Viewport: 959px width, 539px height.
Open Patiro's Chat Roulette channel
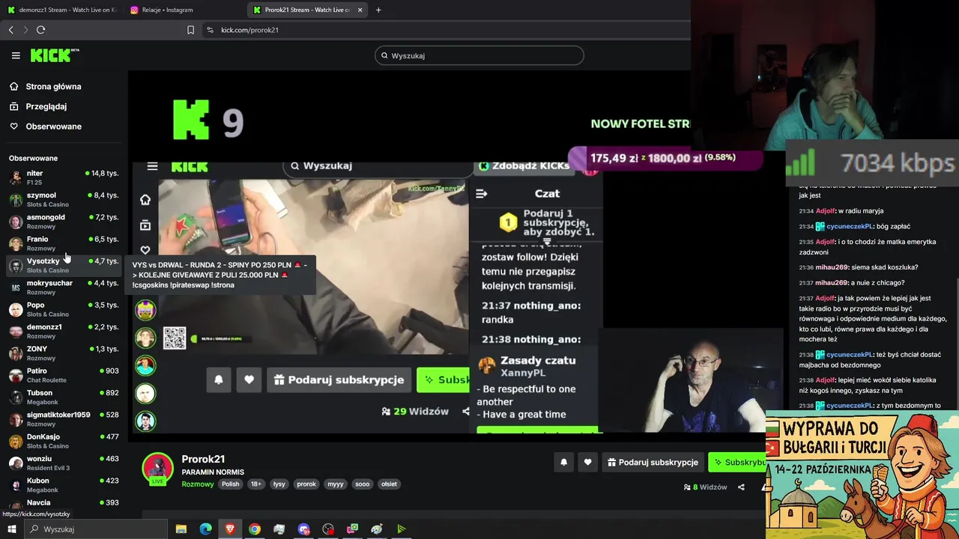click(64, 375)
